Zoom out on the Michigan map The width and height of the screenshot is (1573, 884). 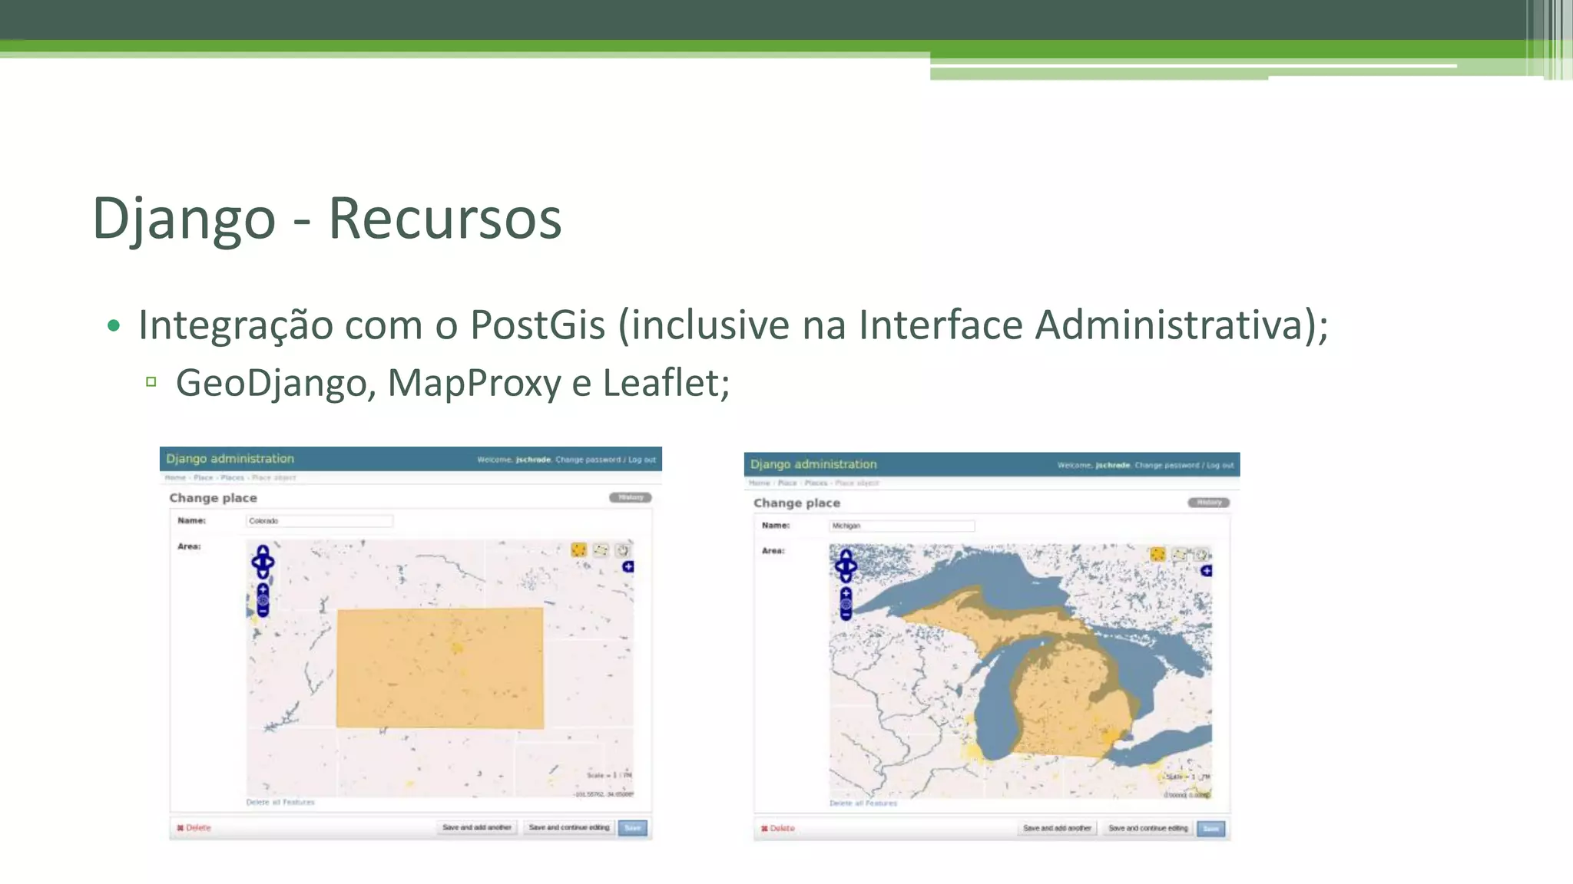pyautogui.click(x=846, y=615)
